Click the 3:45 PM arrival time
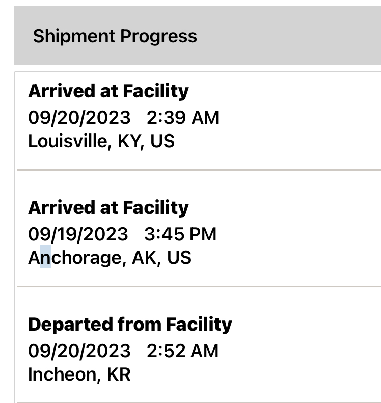Viewport: 381px width, 403px height. (x=180, y=234)
